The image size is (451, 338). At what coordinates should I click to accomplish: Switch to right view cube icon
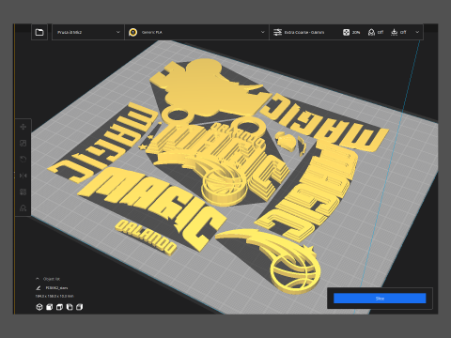coord(79,307)
